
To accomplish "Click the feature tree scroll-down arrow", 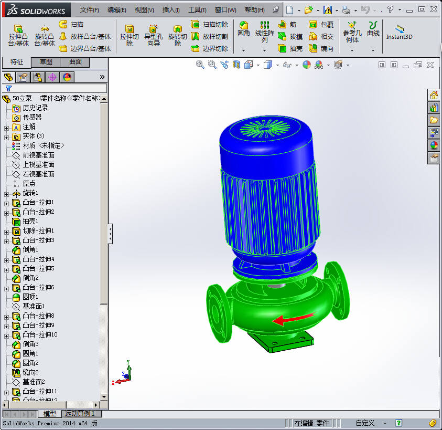I will [104, 396].
